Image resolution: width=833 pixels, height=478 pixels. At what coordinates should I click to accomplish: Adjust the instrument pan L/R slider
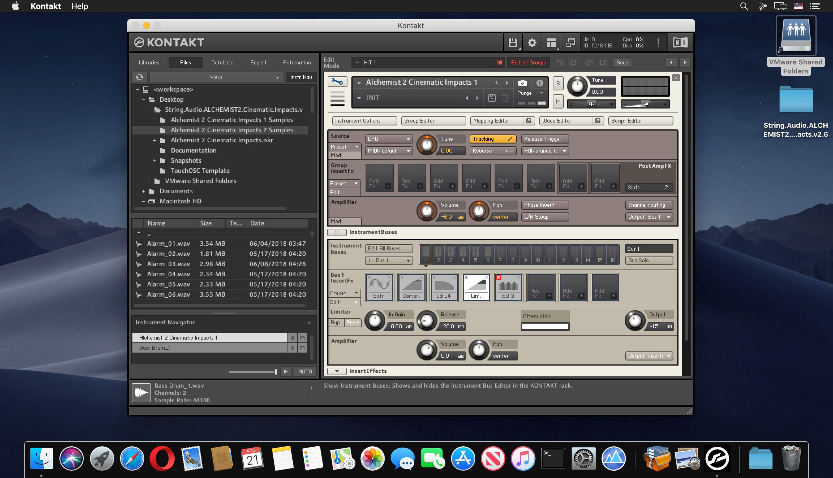coord(591,105)
